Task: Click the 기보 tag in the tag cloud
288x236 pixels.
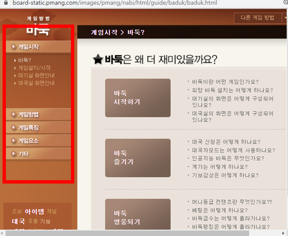Action: click(x=45, y=221)
